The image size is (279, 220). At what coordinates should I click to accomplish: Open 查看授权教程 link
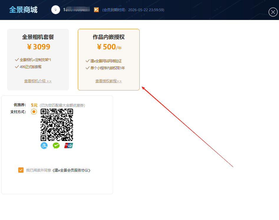[108, 81]
